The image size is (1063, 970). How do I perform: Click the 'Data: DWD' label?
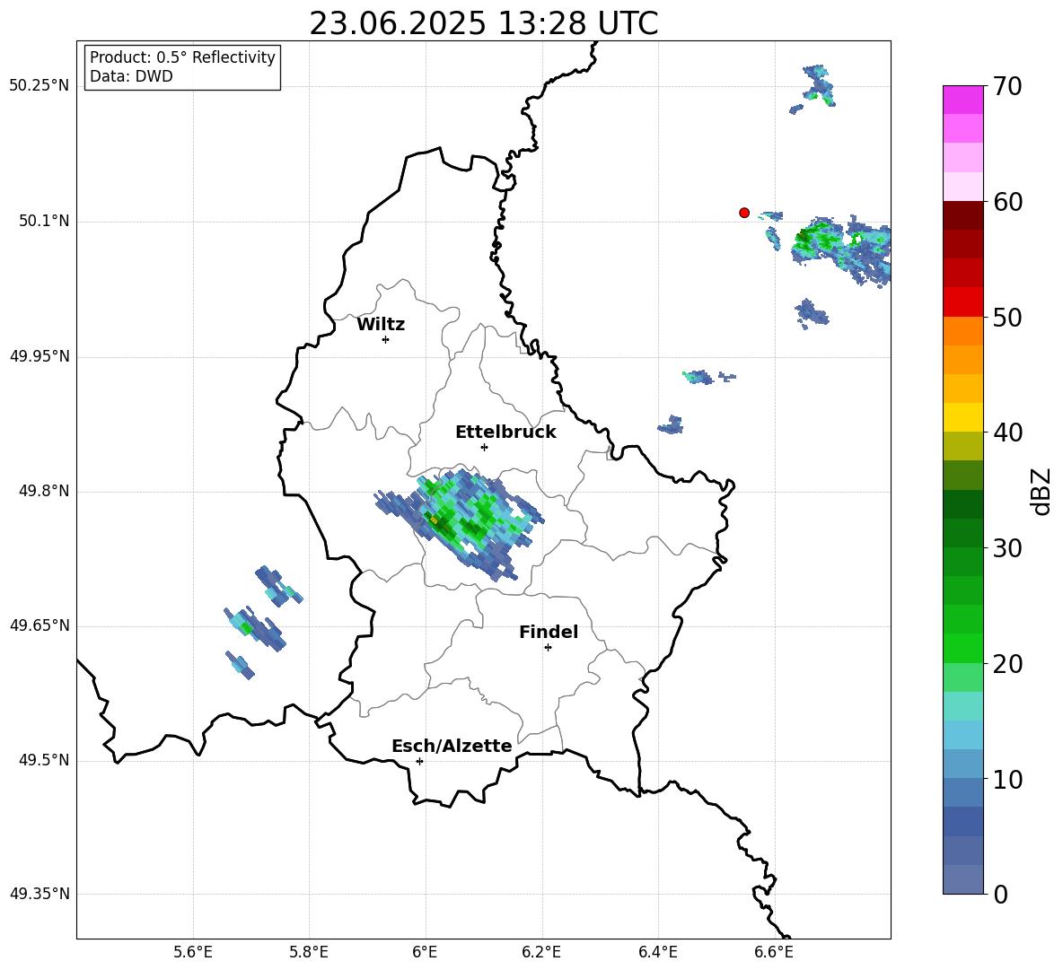[x=131, y=76]
